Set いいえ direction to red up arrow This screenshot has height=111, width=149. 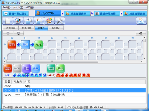58,75
